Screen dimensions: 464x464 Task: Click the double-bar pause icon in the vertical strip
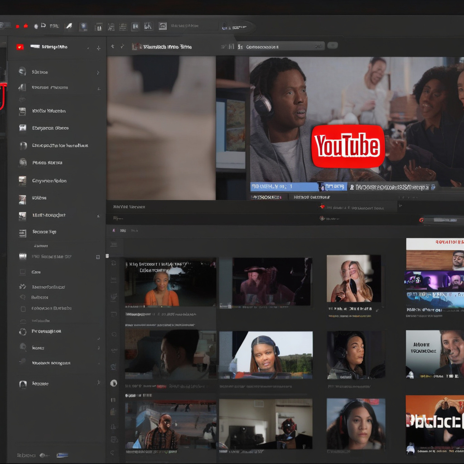[113, 400]
